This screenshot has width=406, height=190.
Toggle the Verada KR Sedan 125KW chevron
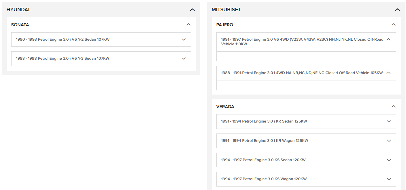point(389,121)
